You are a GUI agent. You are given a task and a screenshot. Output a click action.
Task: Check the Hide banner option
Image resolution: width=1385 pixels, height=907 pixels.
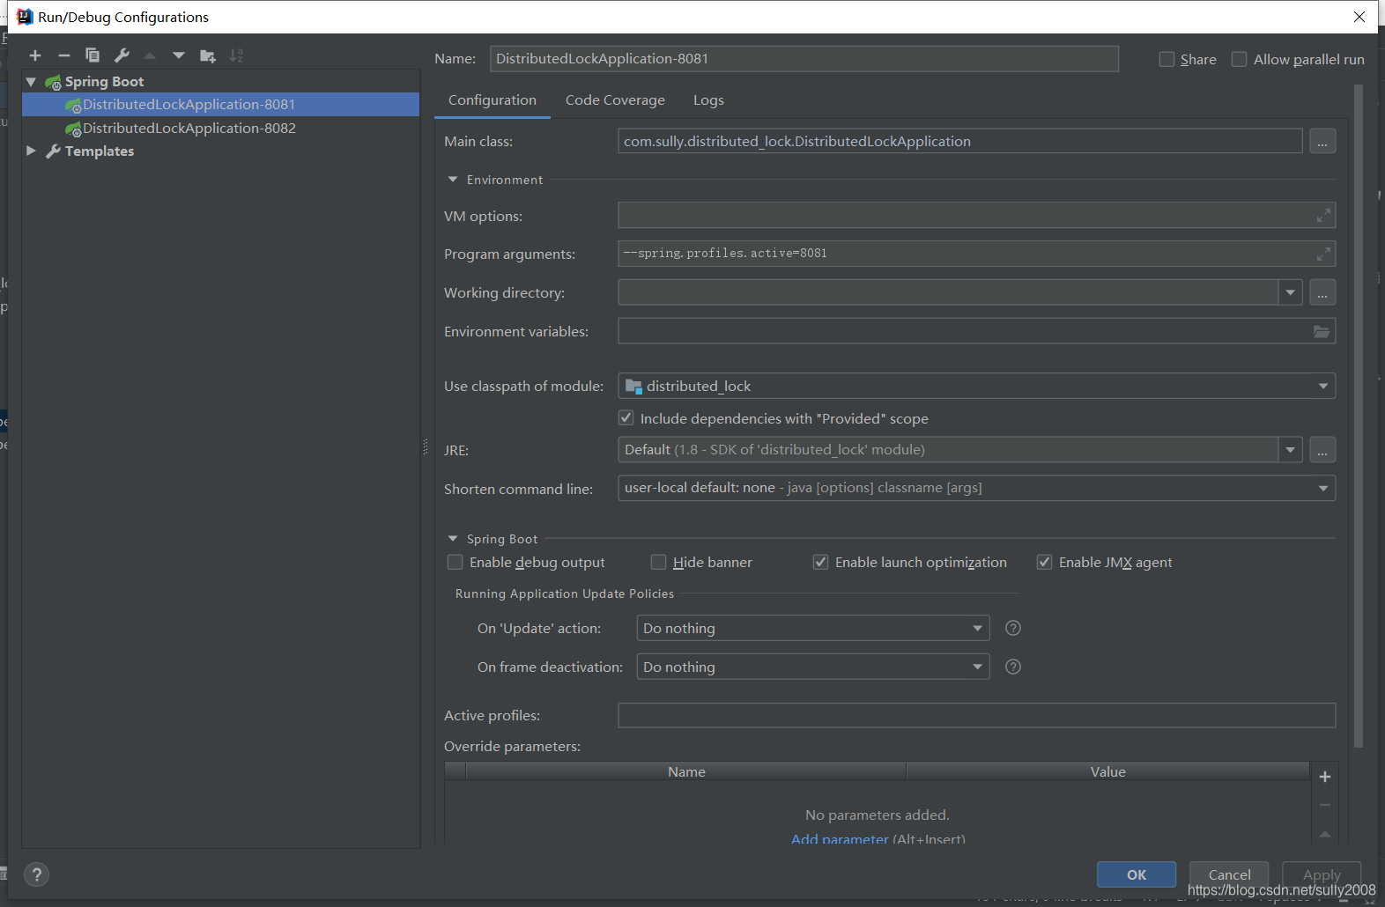pos(658,562)
